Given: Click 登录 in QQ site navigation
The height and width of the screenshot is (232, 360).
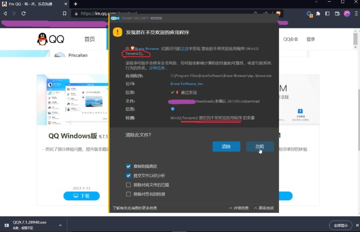Looking at the screenshot, I should pyautogui.click(x=310, y=39).
